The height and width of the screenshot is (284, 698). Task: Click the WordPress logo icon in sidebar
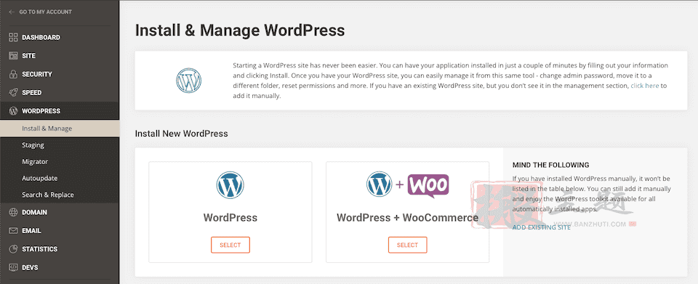13,110
